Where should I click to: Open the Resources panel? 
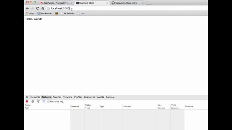point(90,97)
